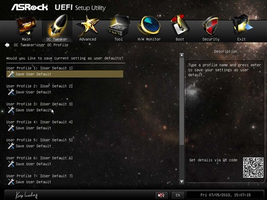Click the QR code image
This screenshot has height=200, width=267.
tap(253, 167)
